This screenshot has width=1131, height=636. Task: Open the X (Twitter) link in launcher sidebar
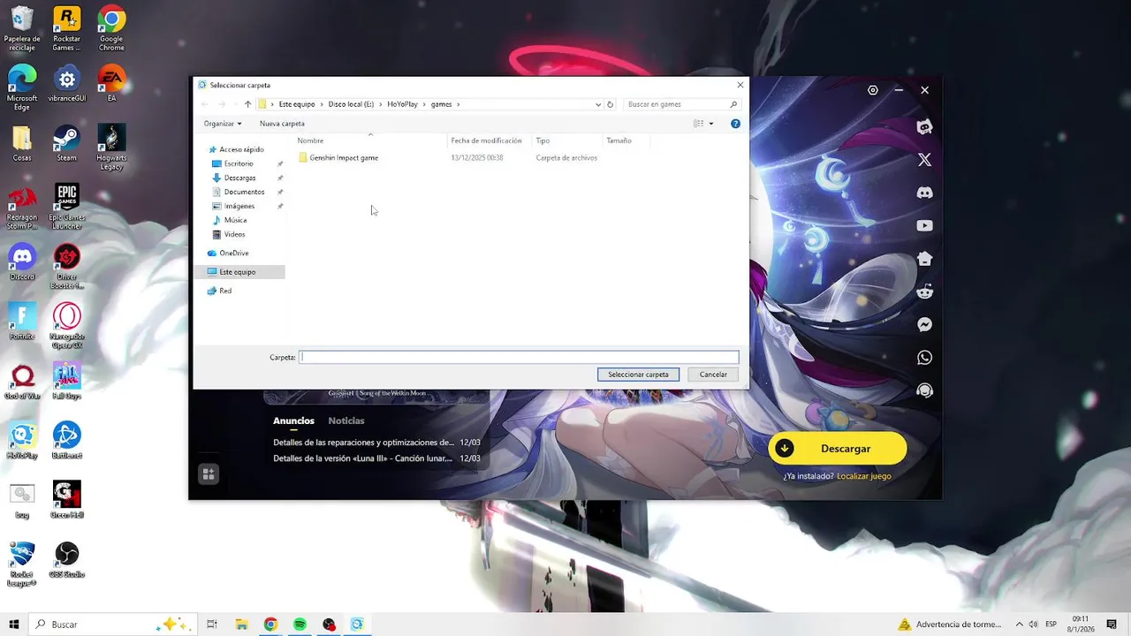point(924,160)
